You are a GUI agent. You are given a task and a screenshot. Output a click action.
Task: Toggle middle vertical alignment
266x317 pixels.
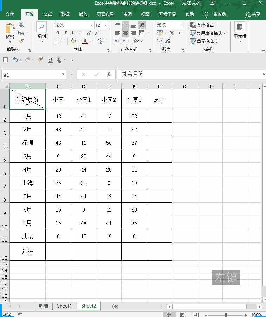[125, 25]
